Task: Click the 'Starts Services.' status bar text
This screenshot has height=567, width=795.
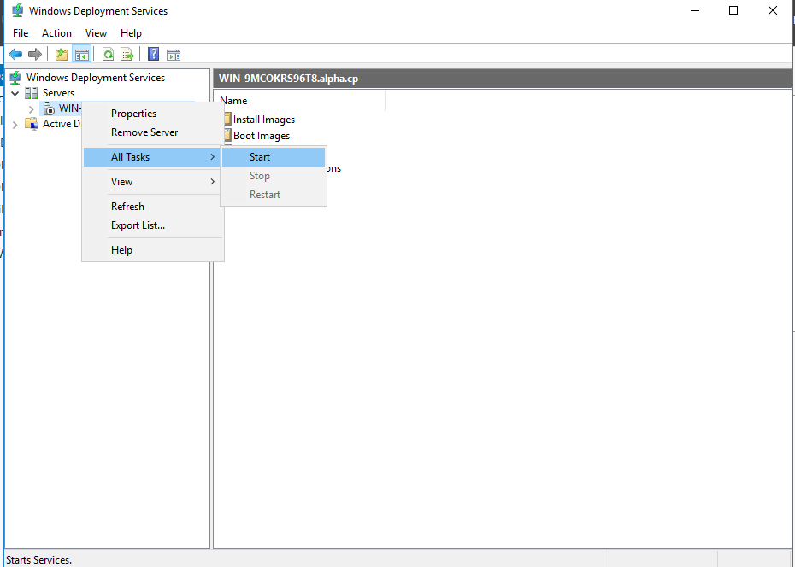Action: (x=39, y=560)
